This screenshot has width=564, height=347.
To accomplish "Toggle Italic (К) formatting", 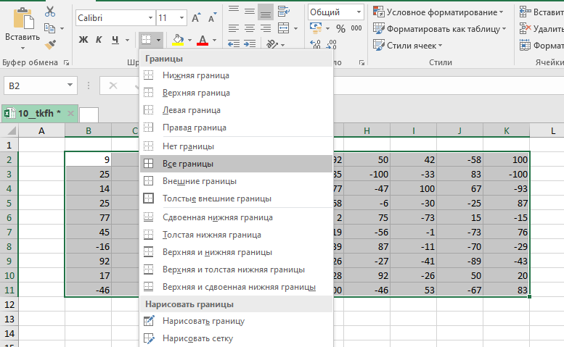I will click(x=99, y=39).
